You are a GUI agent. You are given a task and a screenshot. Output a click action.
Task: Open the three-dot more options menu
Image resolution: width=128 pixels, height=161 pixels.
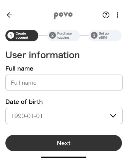(118, 15)
